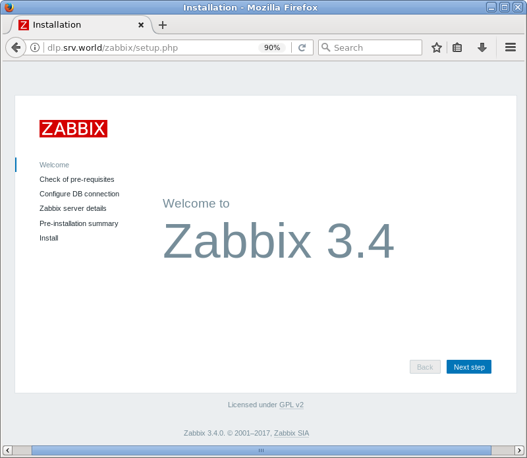The image size is (527, 458).
Task: Click the 'Welcome to' text
Action: pyautogui.click(x=196, y=204)
